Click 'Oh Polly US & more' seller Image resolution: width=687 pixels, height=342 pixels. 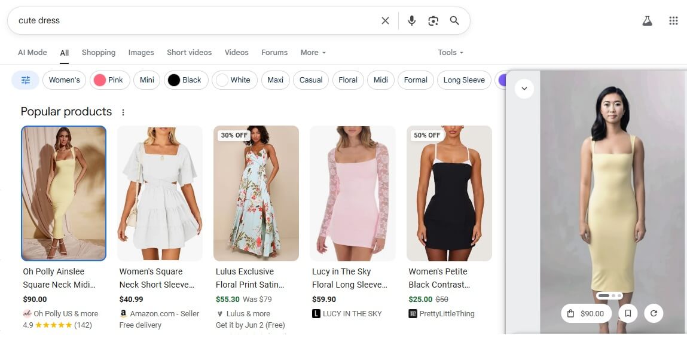pos(66,313)
